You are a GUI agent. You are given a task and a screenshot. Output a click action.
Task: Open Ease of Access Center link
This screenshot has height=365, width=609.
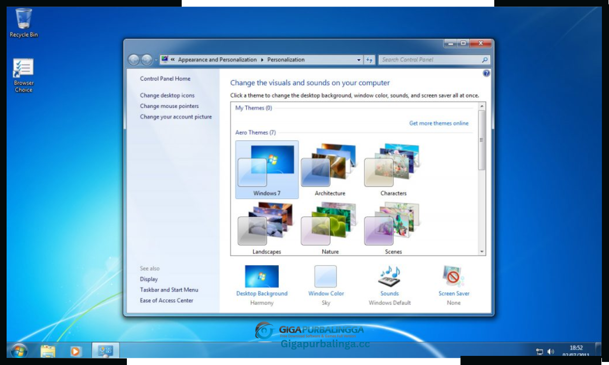[x=166, y=301]
